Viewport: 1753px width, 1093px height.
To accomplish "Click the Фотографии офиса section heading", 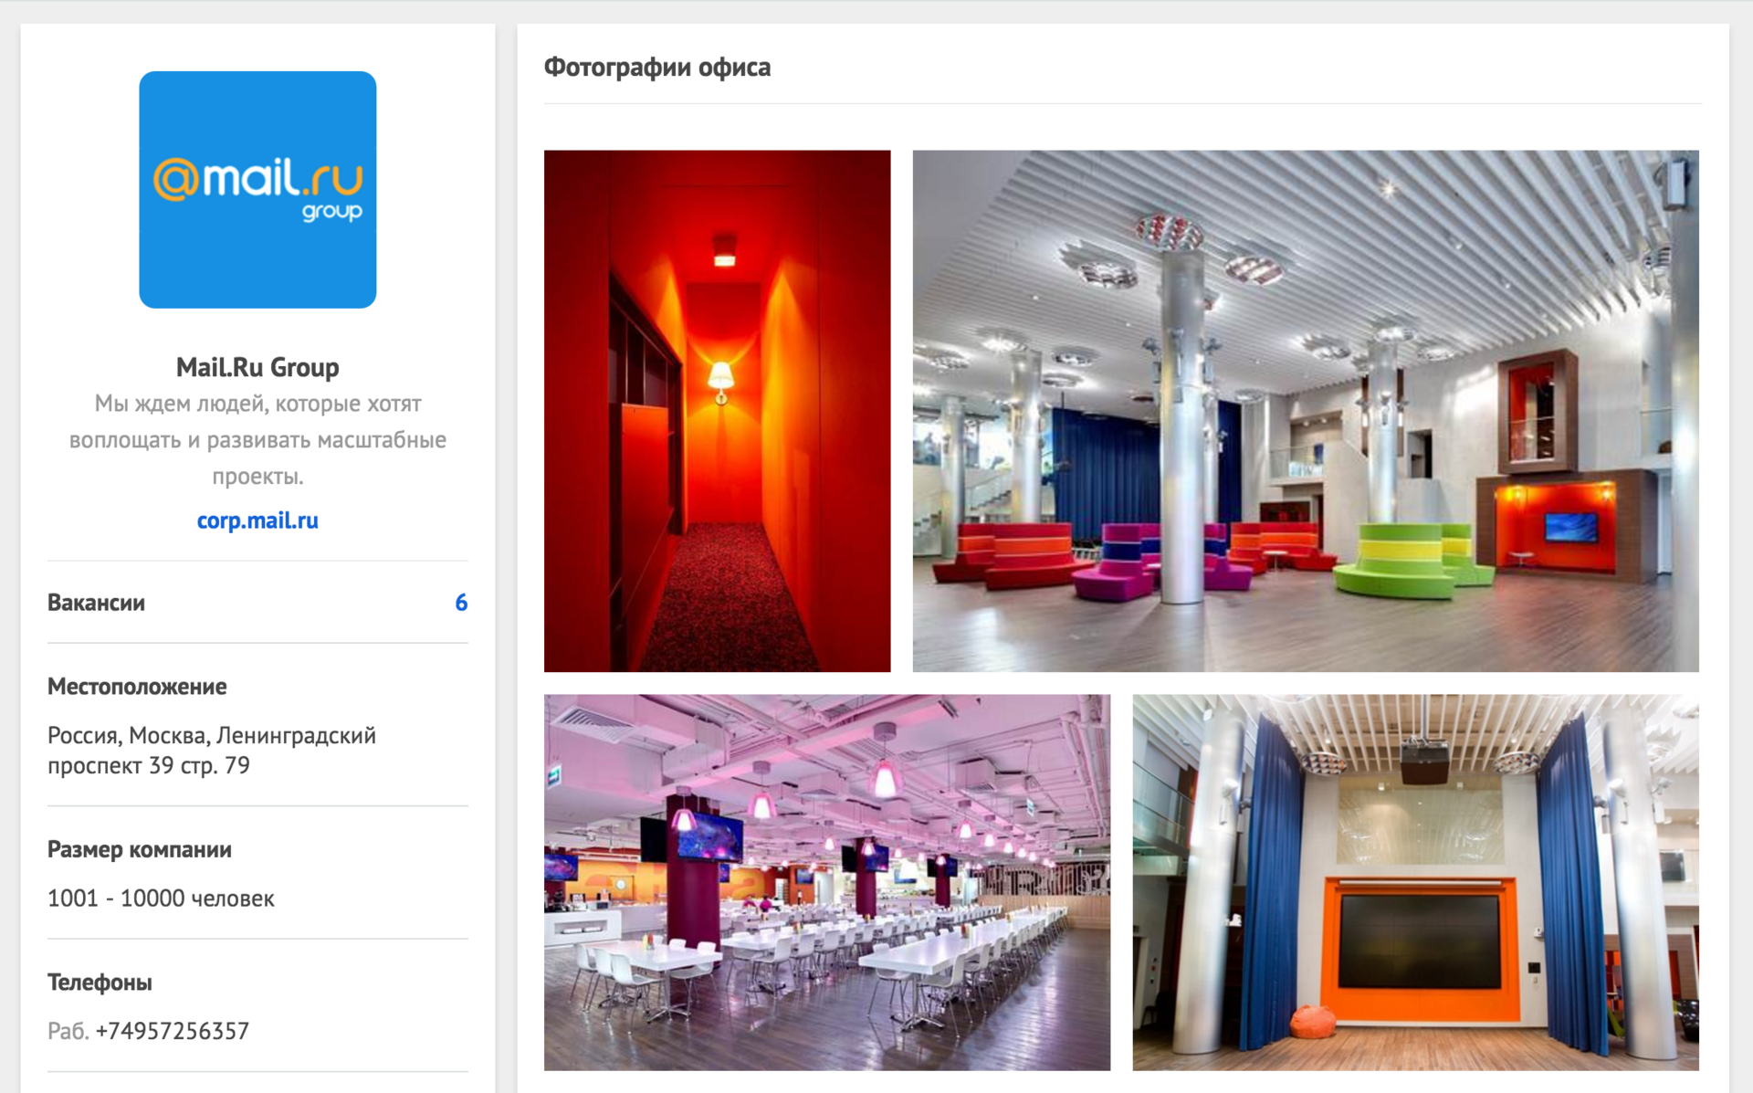I will tap(657, 68).
